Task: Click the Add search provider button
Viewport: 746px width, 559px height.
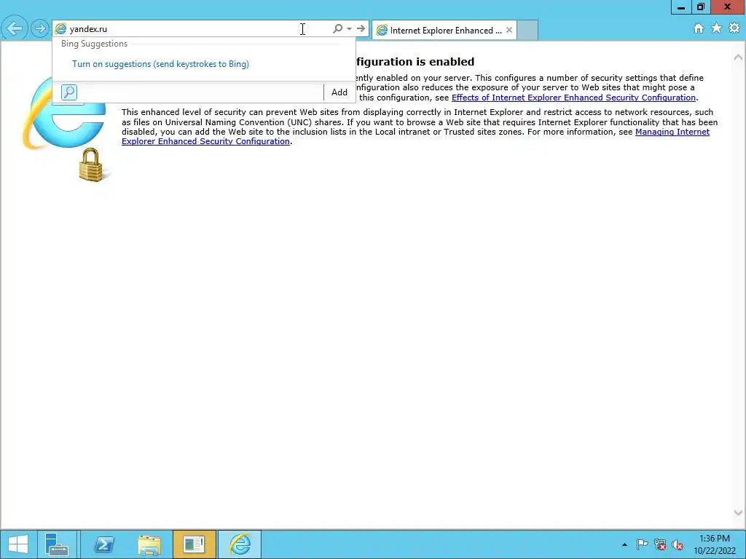Action: tap(339, 92)
